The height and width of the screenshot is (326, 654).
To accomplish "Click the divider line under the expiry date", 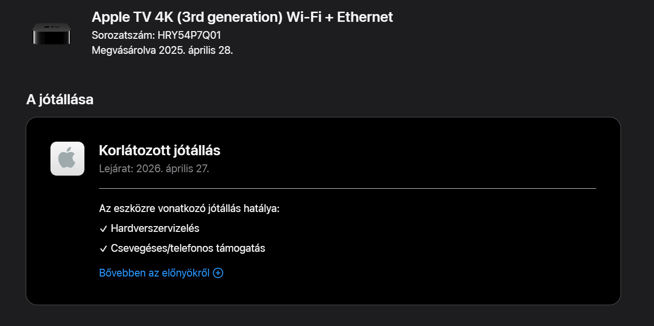I will (x=347, y=188).
